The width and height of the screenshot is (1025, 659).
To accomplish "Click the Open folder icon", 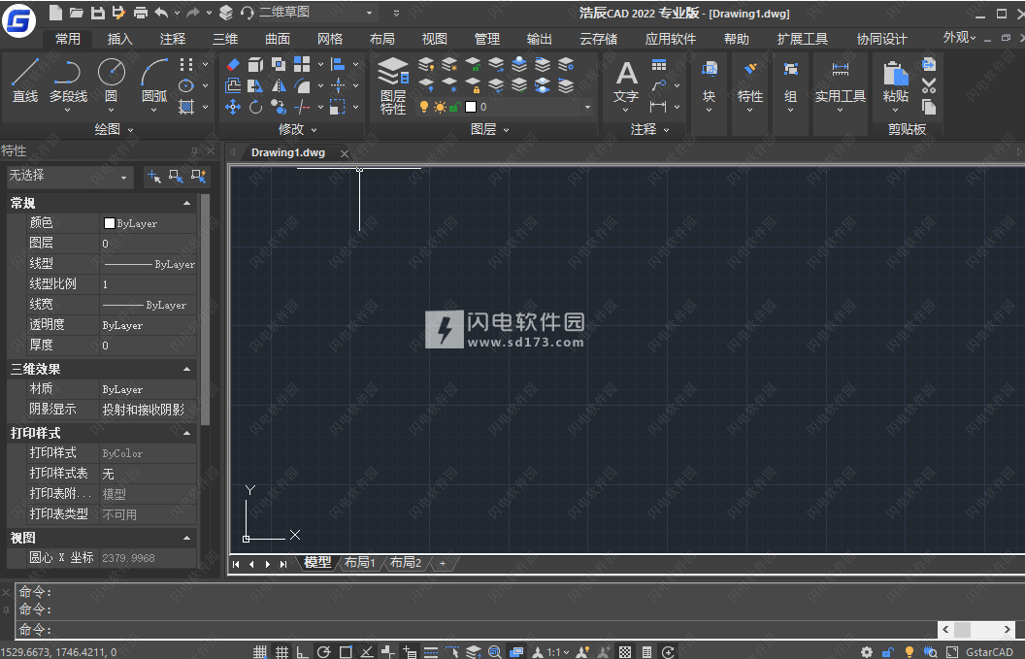I will (77, 13).
